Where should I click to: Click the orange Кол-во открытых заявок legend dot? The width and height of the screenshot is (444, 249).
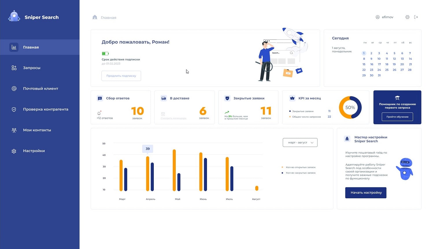point(282,167)
